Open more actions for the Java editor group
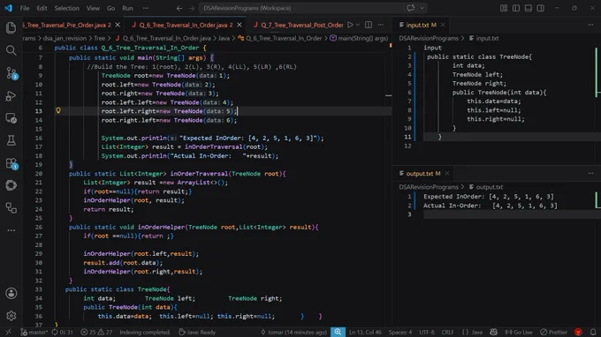601x337 pixels. tap(381, 25)
